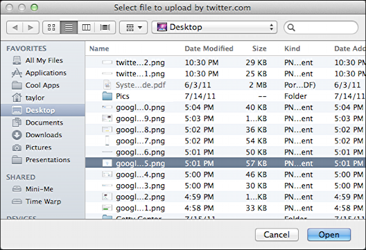Click the Pictures camera icon

[17, 148]
